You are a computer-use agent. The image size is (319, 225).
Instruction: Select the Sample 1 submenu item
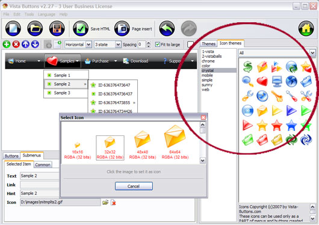pyautogui.click(x=66, y=75)
